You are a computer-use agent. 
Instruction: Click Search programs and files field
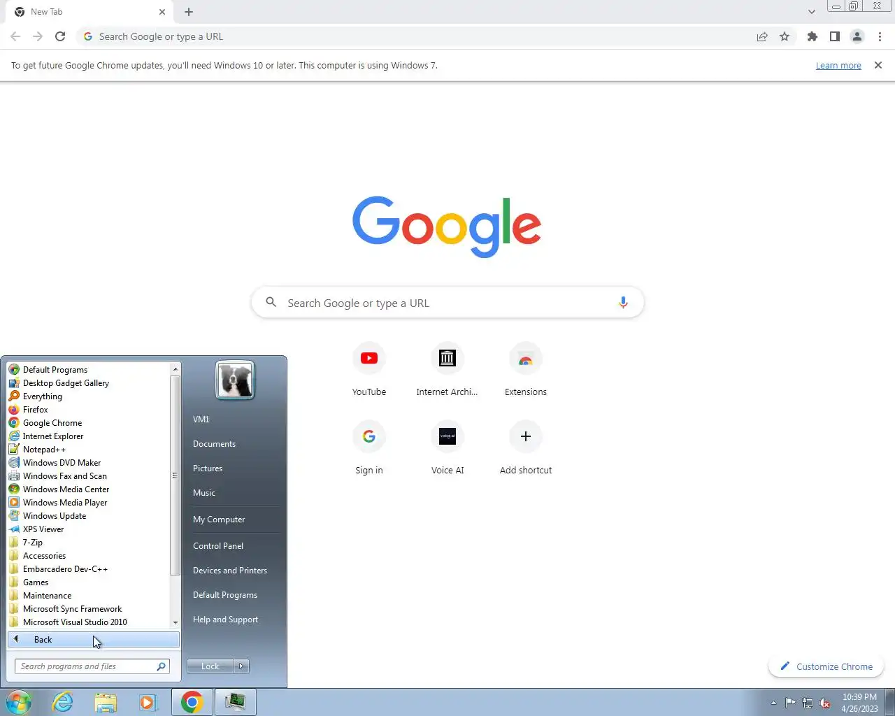pyautogui.click(x=92, y=666)
